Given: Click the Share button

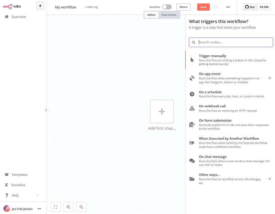Looking at the screenshot, I should click(183, 7).
